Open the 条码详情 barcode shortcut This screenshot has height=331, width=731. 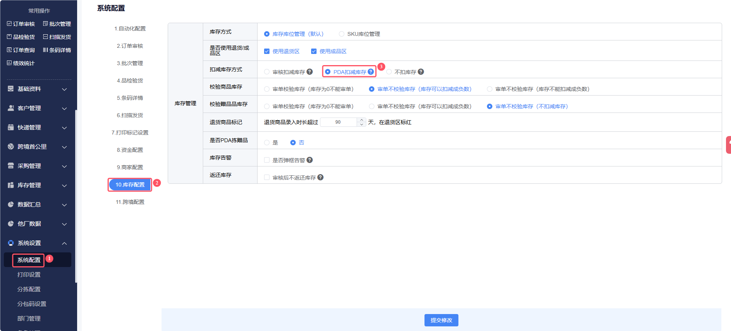pyautogui.click(x=57, y=50)
